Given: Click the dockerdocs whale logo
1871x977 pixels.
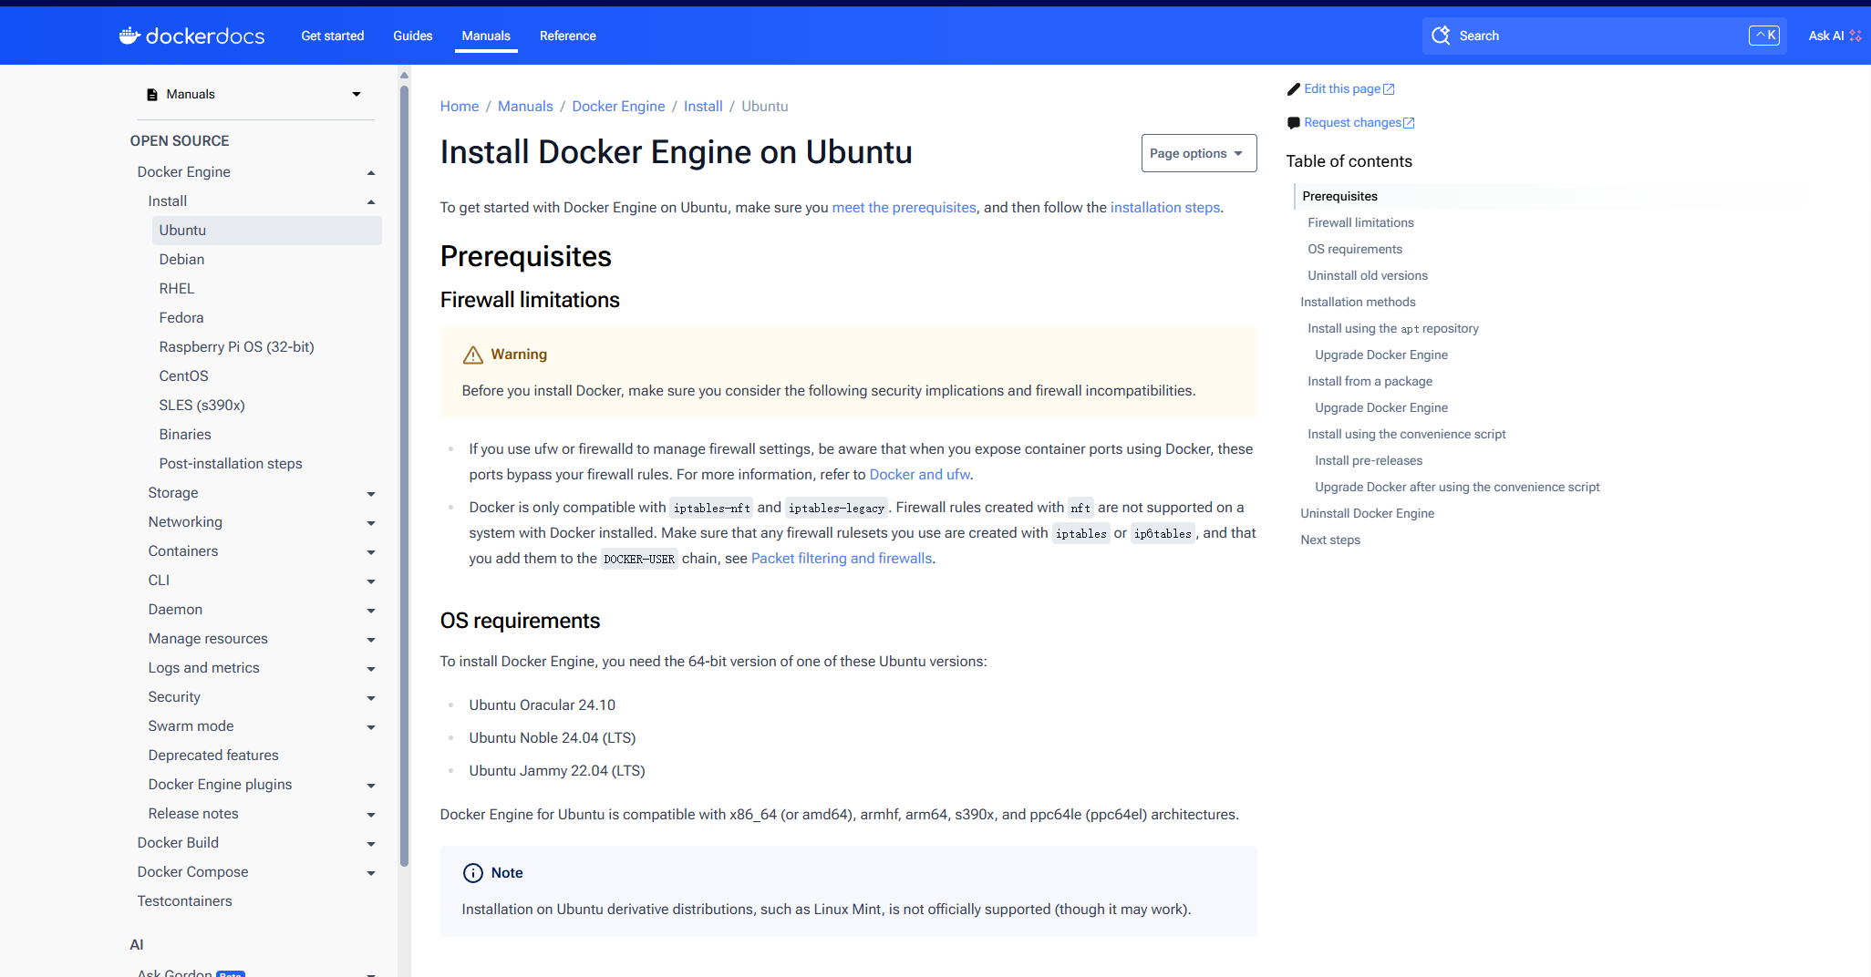Looking at the screenshot, I should pos(129,35).
